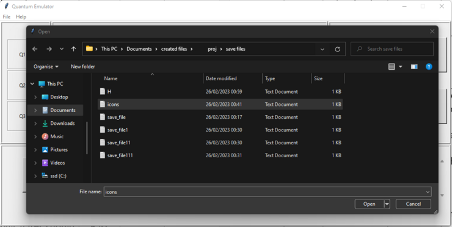Viewport: 452px width, 227px height.
Task: Click the yellow folder icon in address bar
Action: pos(89,48)
